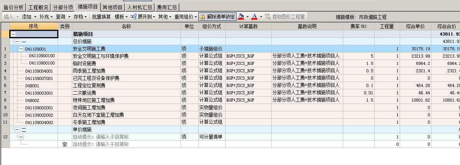460x165 pixels.
Task: Select the 措施项目 tab
Action: tap(88, 7)
